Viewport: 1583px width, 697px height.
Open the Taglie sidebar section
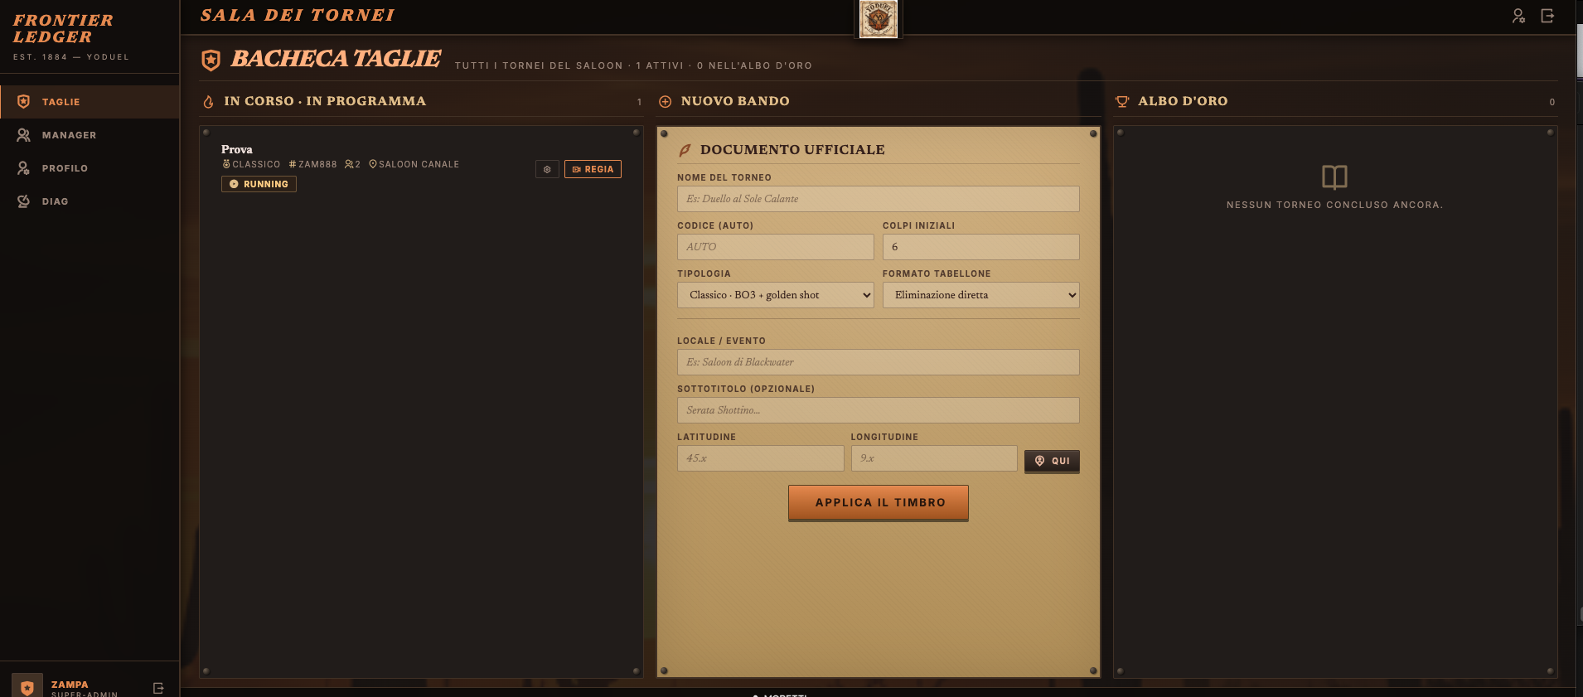click(90, 102)
